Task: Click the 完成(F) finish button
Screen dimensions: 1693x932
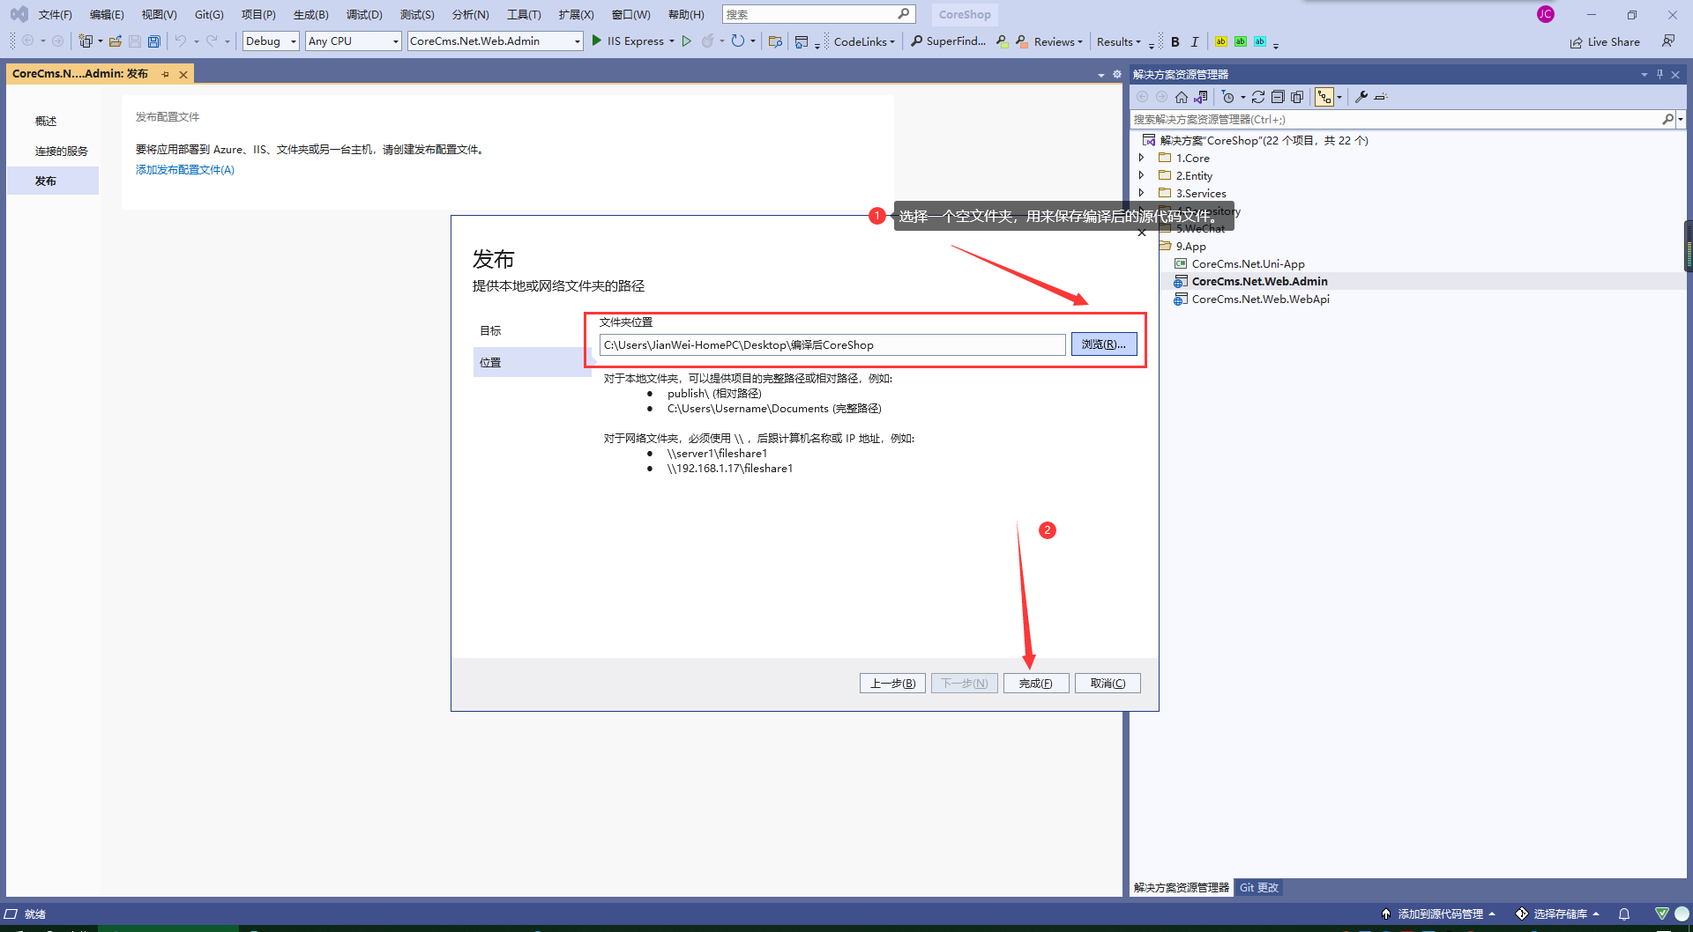Action: [x=1035, y=684]
